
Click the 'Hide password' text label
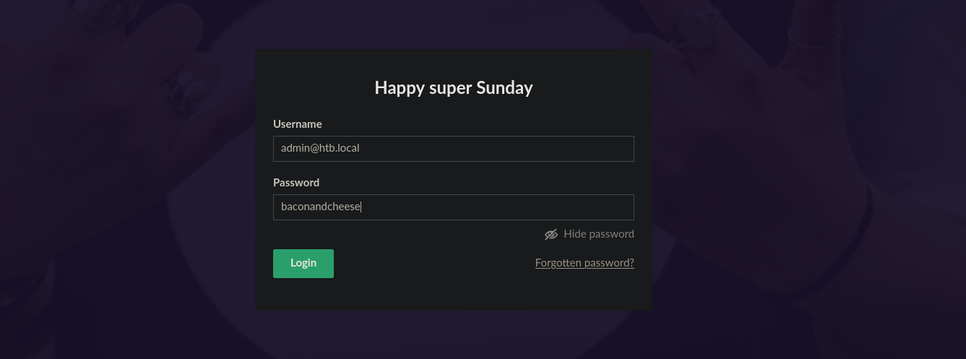(x=598, y=234)
